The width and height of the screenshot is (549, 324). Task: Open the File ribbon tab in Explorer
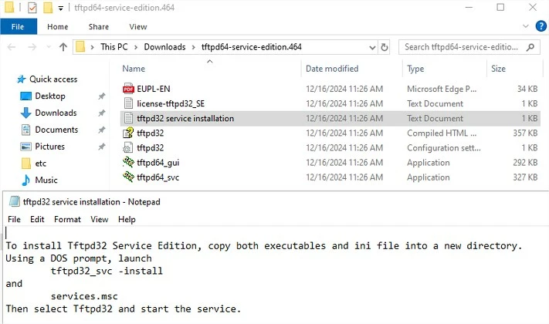(19, 26)
